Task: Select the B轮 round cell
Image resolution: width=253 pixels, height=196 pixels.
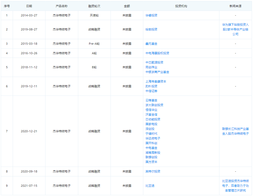Action: 94,67
